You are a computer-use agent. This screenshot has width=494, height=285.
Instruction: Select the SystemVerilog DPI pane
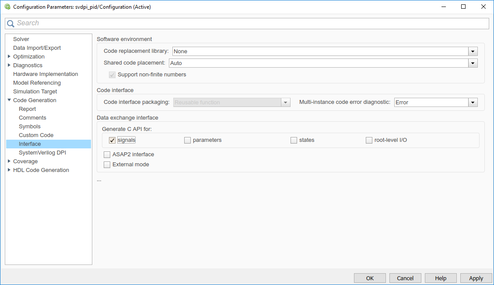(42, 153)
